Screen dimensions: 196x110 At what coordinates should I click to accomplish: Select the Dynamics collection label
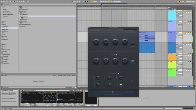coord(5,9)
